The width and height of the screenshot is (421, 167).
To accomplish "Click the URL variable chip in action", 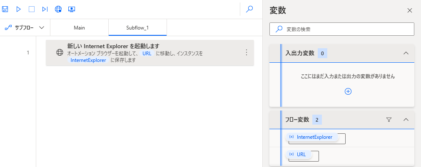I will point(147,53).
